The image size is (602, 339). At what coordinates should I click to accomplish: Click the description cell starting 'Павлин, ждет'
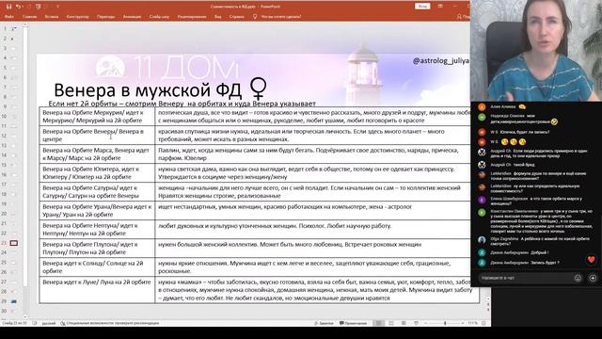(317, 154)
